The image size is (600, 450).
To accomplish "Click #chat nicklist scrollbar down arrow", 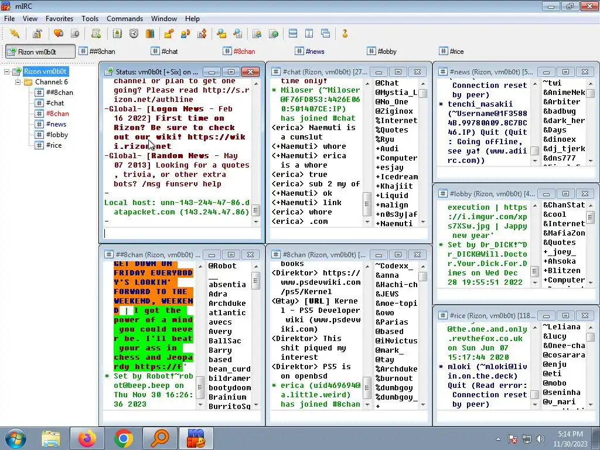I will [x=423, y=221].
